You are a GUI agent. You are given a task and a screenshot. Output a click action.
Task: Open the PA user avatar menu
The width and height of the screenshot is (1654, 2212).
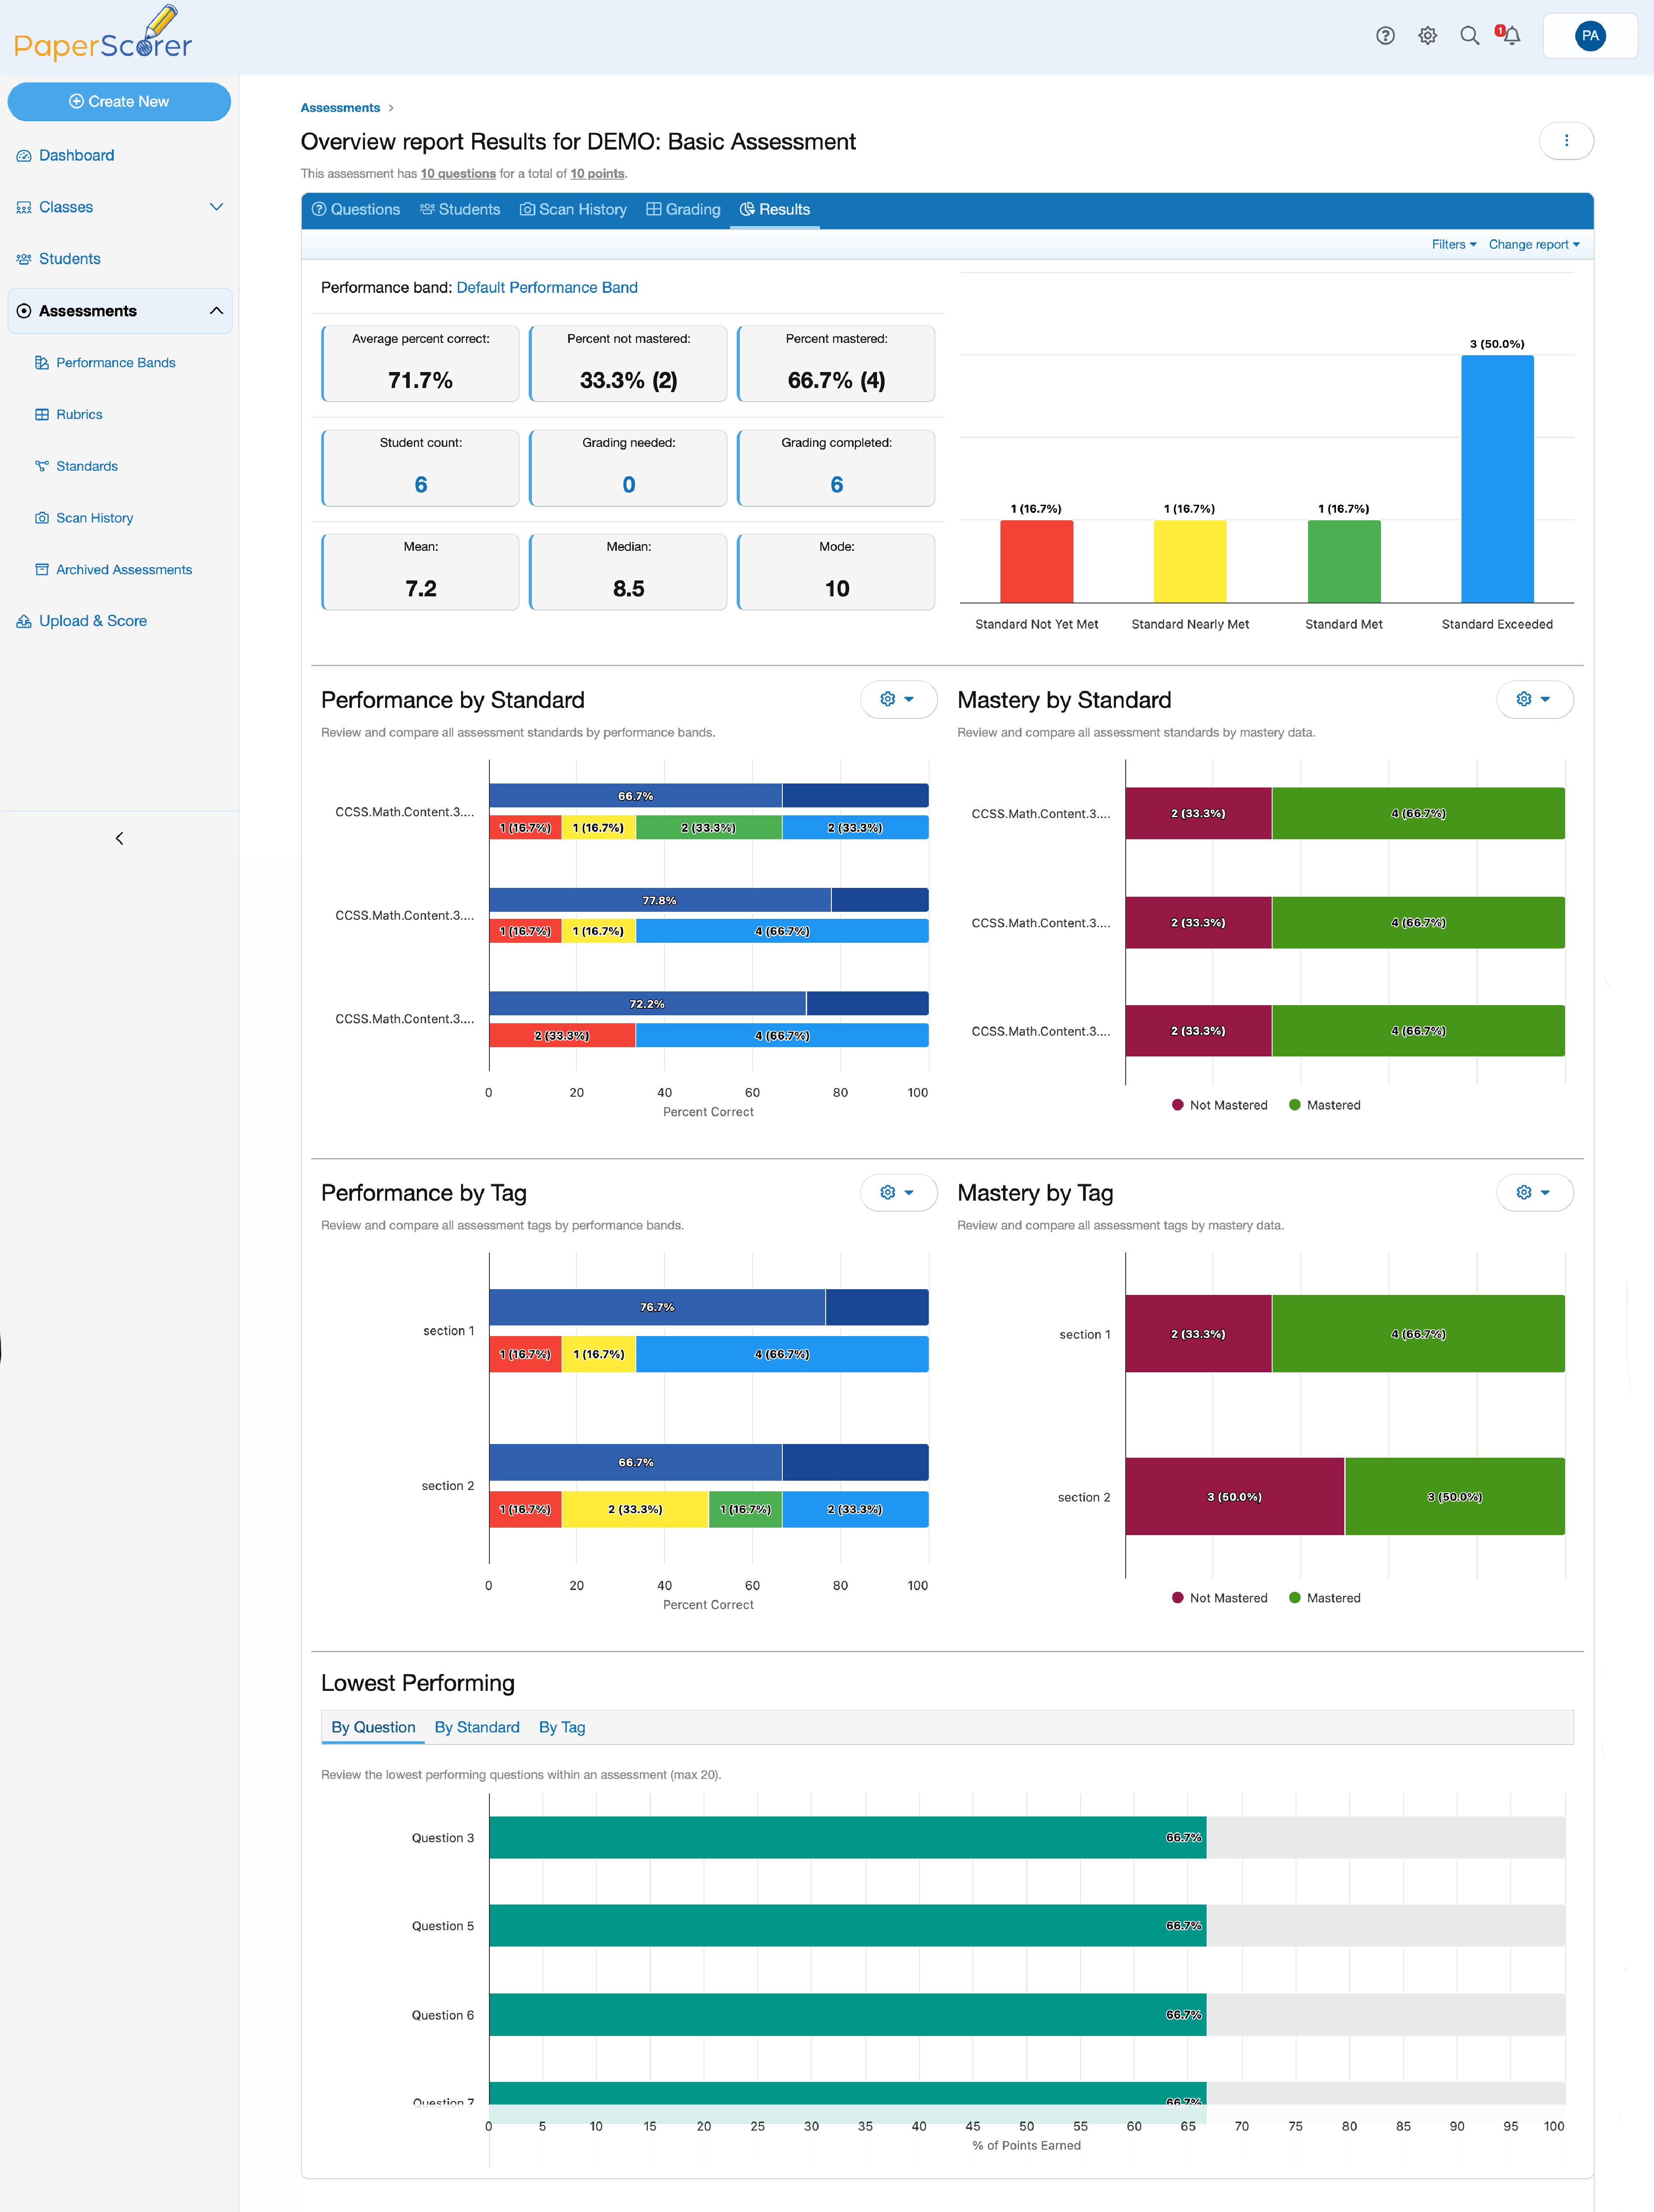pyautogui.click(x=1590, y=36)
